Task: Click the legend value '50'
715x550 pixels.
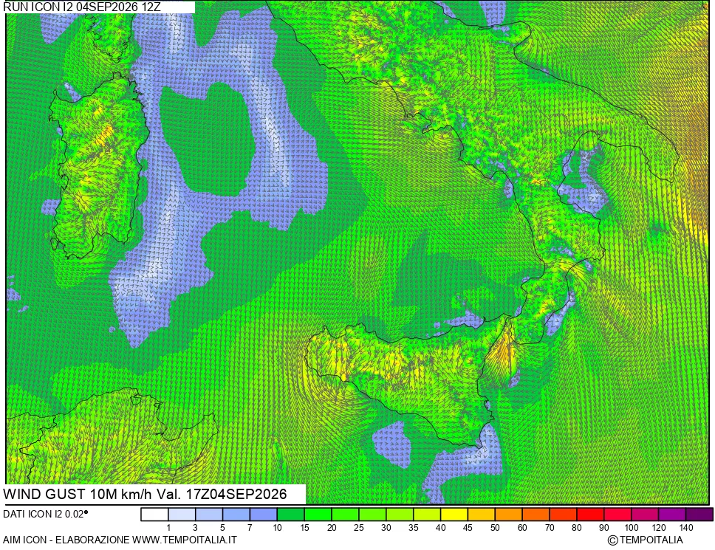Action: (495, 528)
